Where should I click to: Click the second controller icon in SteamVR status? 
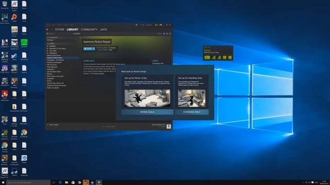click(x=219, y=58)
